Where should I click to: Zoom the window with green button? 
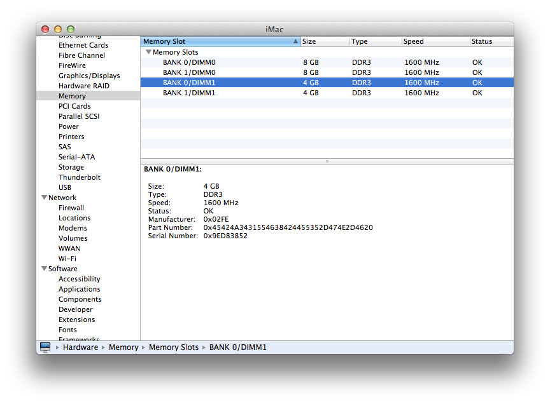pyautogui.click(x=71, y=29)
